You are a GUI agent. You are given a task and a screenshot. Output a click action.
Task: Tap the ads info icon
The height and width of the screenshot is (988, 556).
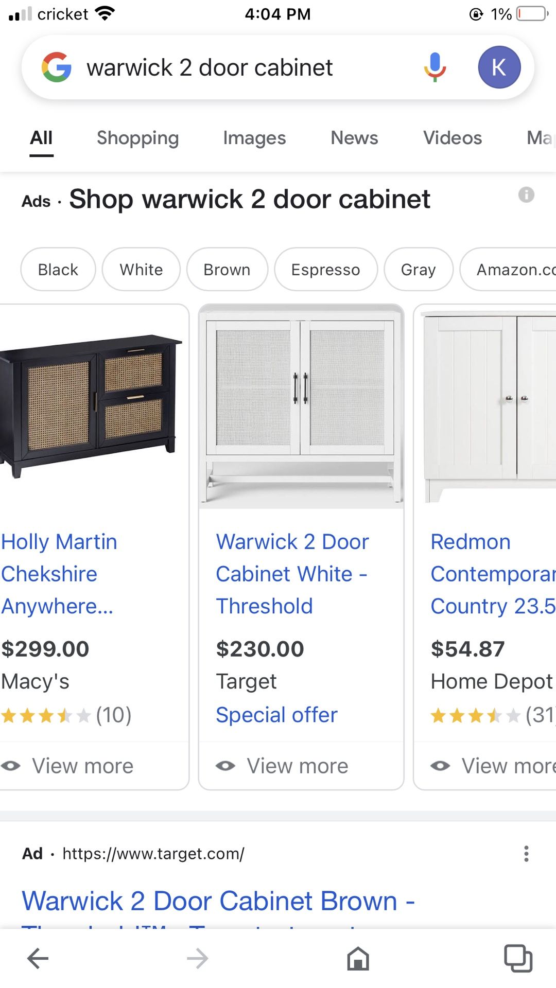coord(526,195)
